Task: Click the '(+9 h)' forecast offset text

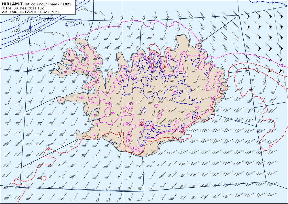Action: click(54, 12)
